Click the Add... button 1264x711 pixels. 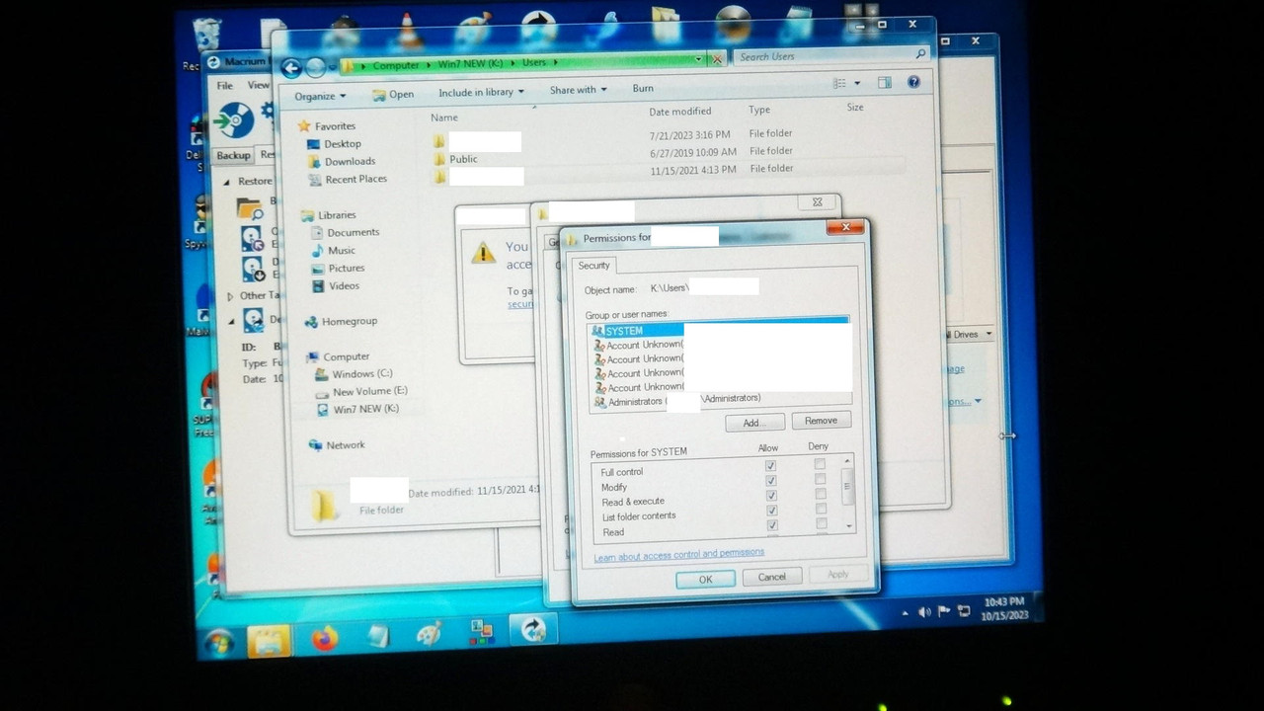[754, 423]
